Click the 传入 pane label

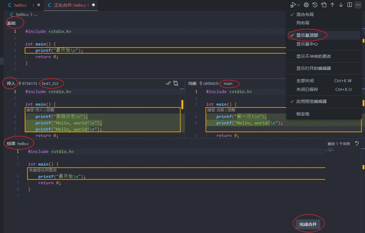click(x=11, y=83)
